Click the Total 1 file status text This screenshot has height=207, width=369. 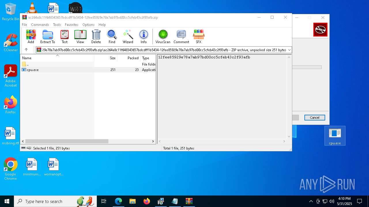(x=179, y=148)
